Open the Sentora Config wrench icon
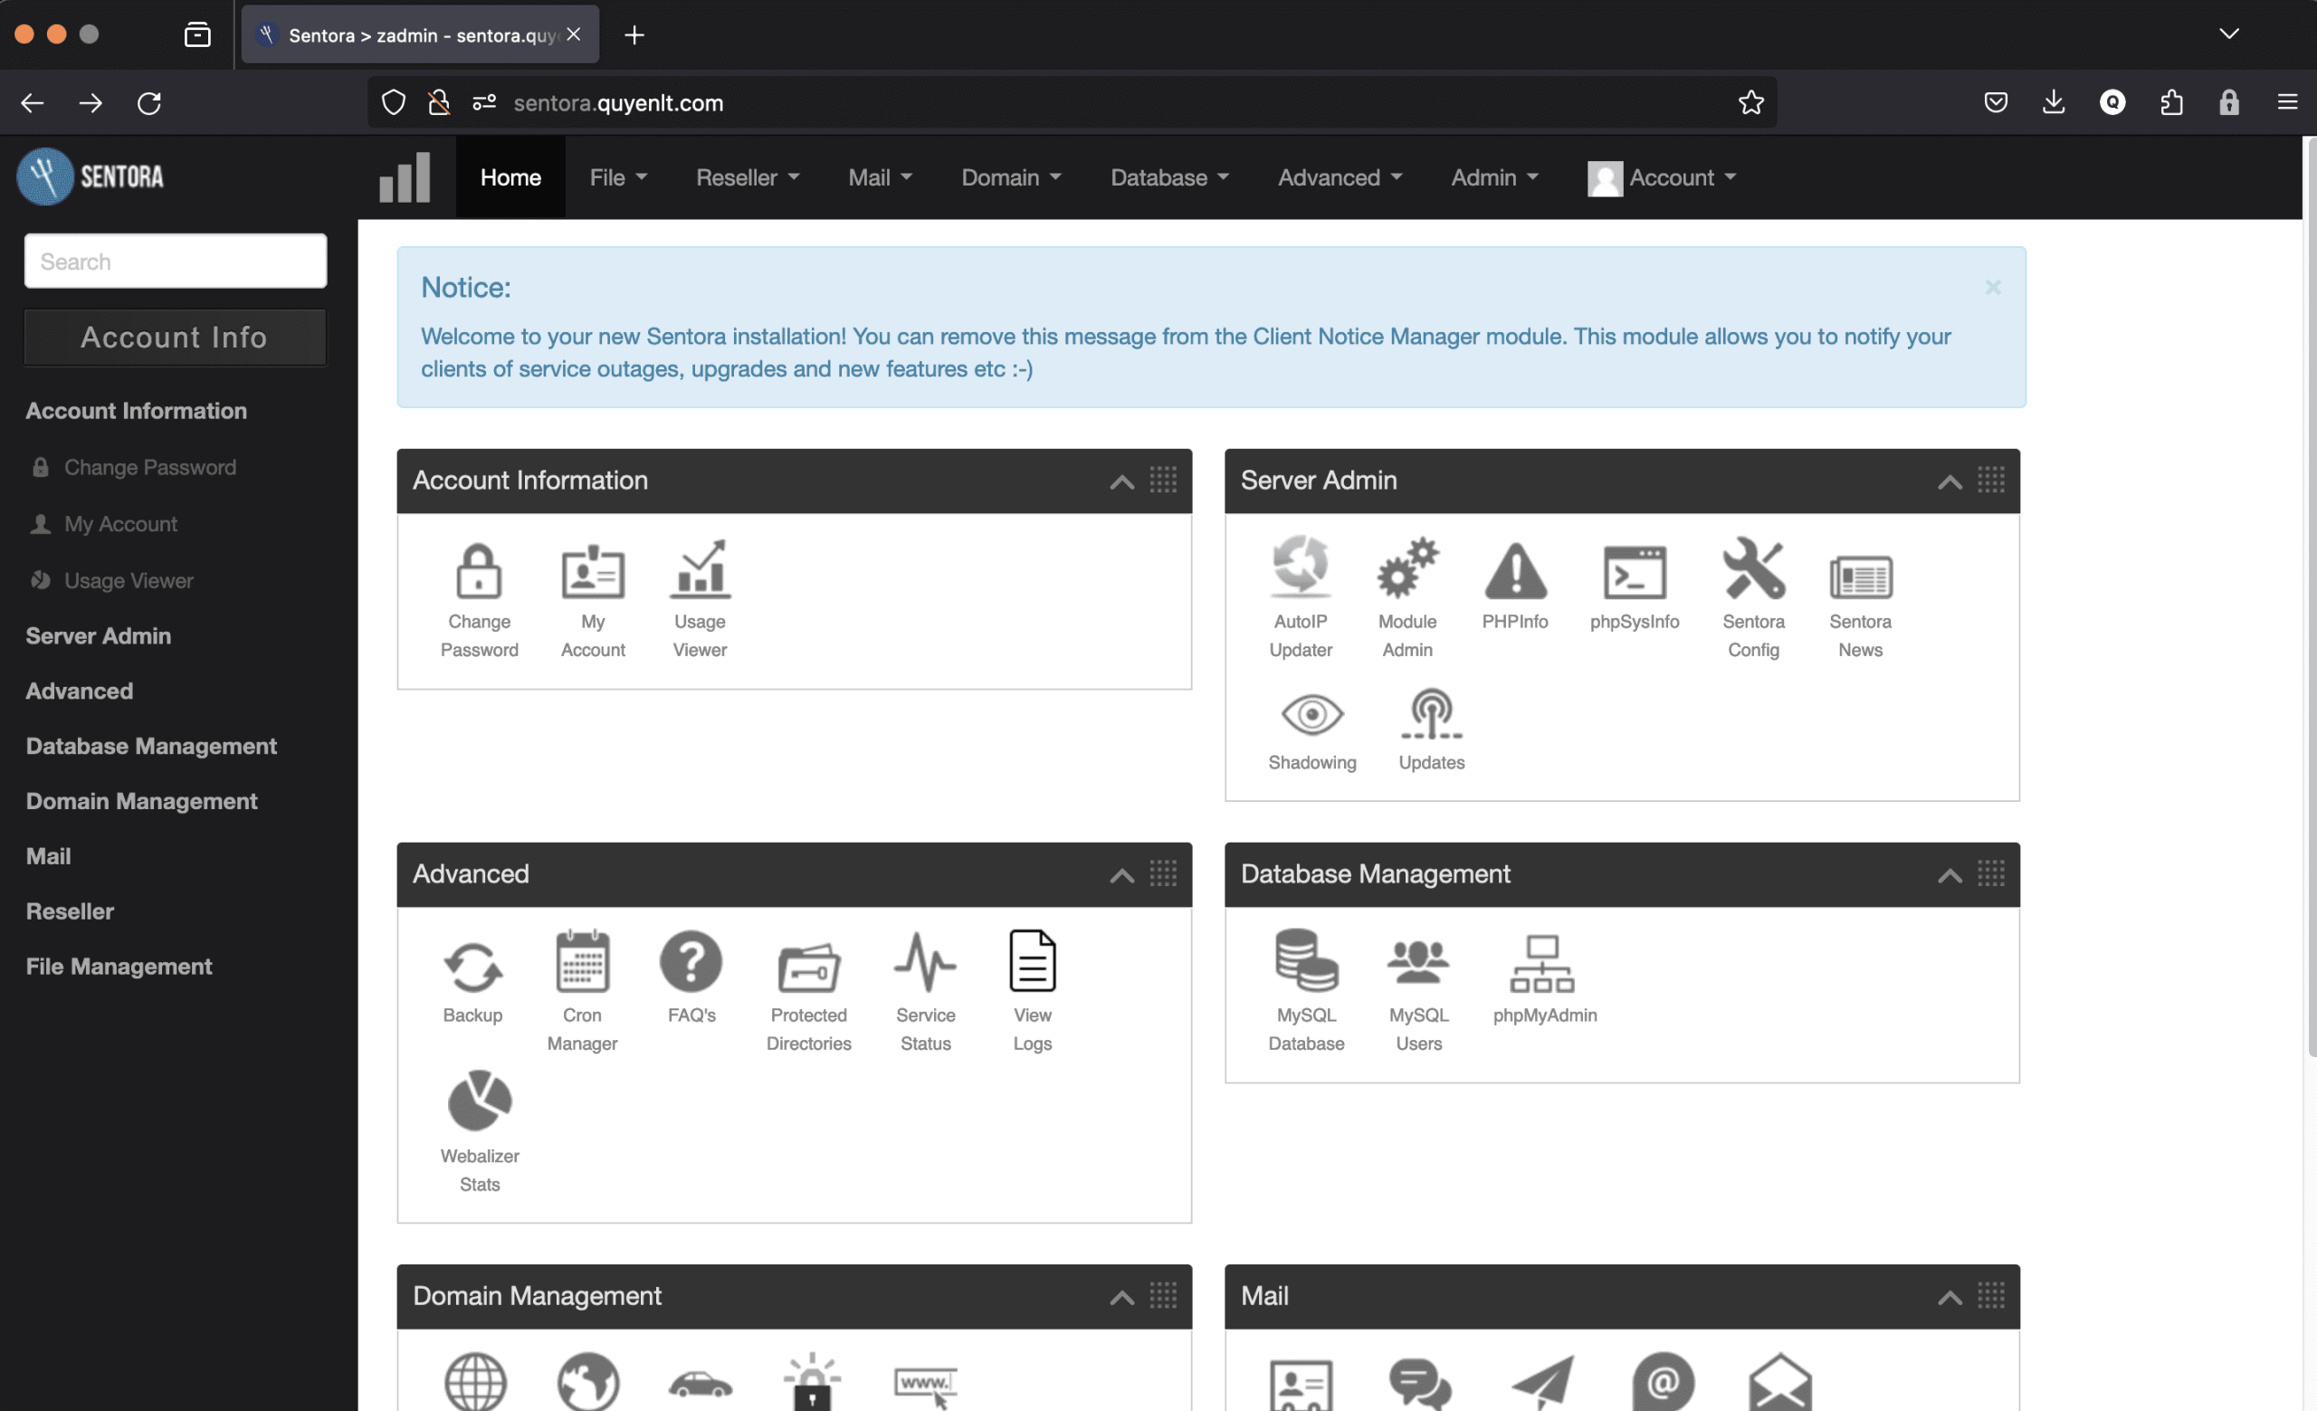Viewport: 2317px width, 1411px height. click(x=1753, y=569)
